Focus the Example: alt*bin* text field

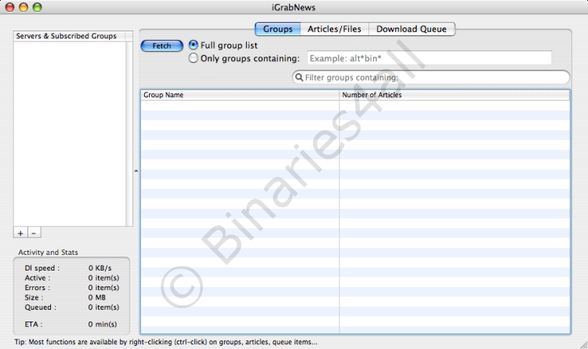click(430, 58)
